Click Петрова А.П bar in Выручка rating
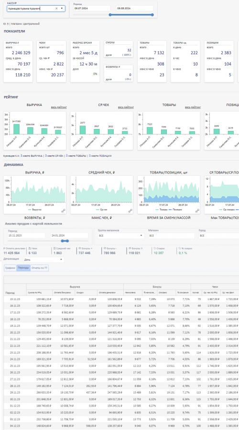This screenshot has height=430, width=239. tap(16, 129)
